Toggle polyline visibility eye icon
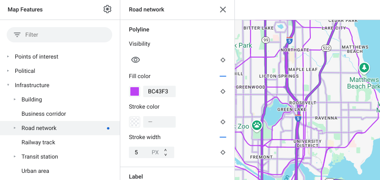 [x=136, y=60]
